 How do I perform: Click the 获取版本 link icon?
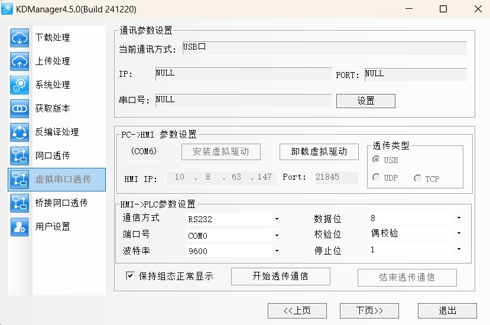click(x=20, y=109)
